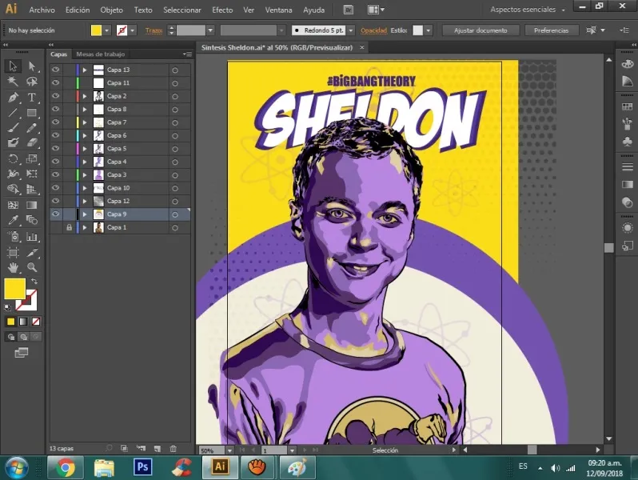
Task: Switch to Mesas de trabajo tab
Action: coord(101,54)
